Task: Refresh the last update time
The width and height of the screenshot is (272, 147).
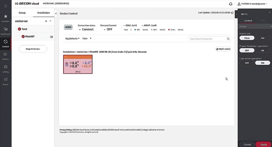Action: click(232, 13)
